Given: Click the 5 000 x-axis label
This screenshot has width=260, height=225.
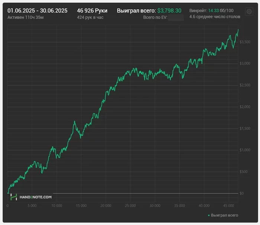Looking at the screenshot, I should click(x=32, y=206).
